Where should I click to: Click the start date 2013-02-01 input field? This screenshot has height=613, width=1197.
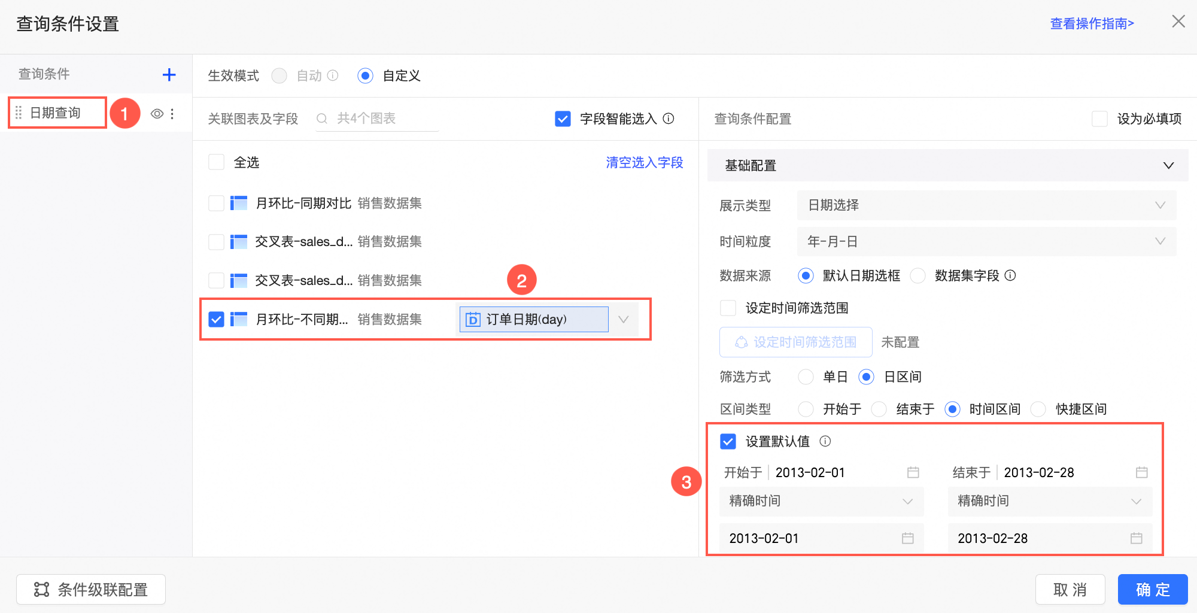click(822, 538)
